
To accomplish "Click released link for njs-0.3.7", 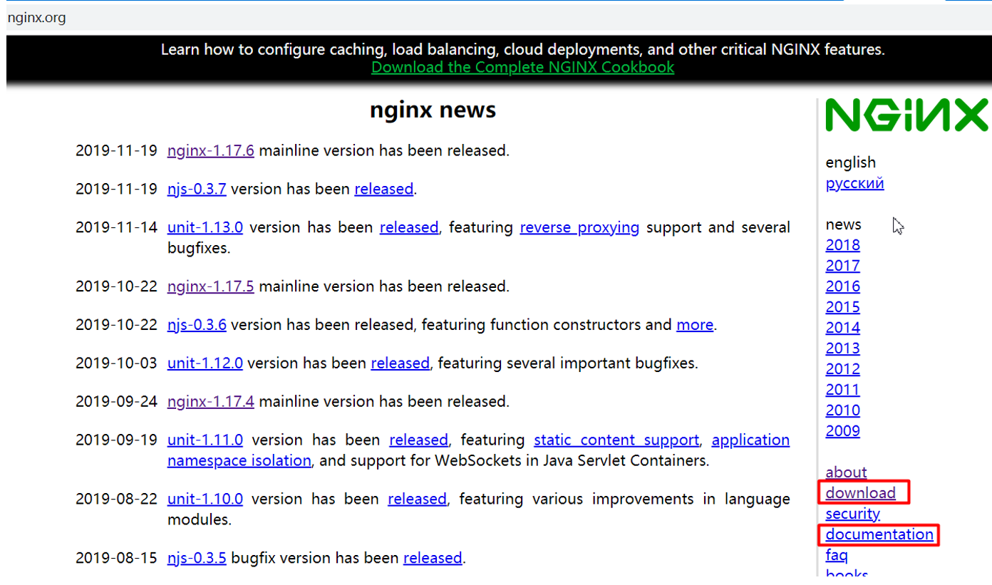I will (383, 189).
